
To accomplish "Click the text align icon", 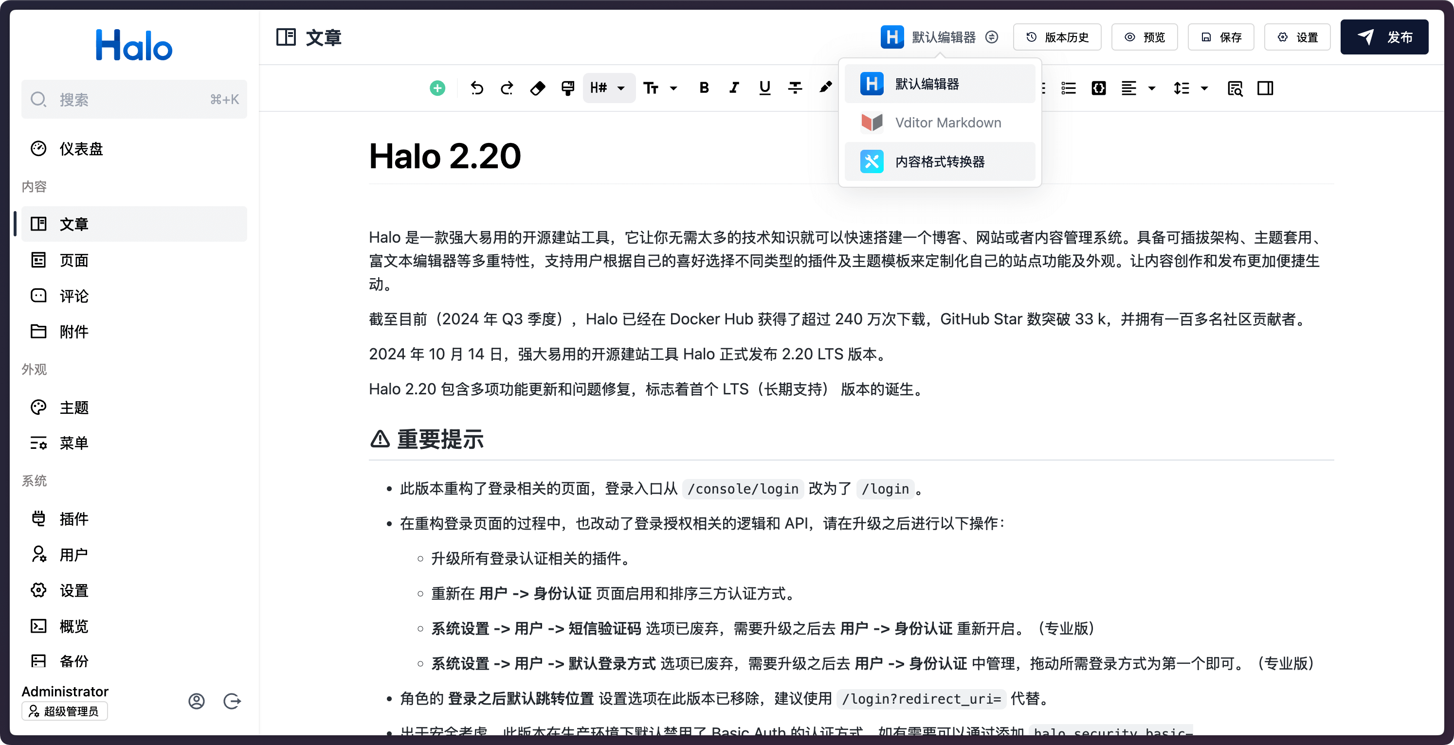I will pyautogui.click(x=1129, y=88).
